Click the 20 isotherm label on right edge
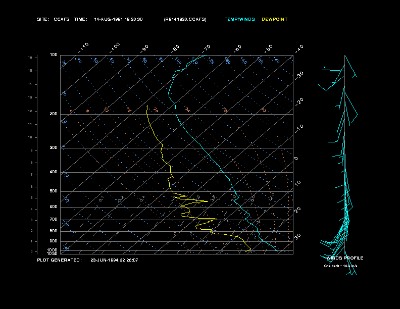Image resolution: width=400 pixels, height=309 pixels. point(297,210)
